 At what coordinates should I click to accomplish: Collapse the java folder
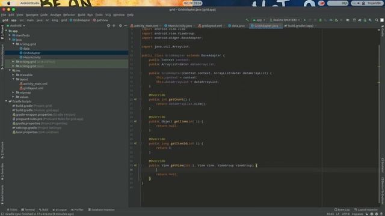10,40
